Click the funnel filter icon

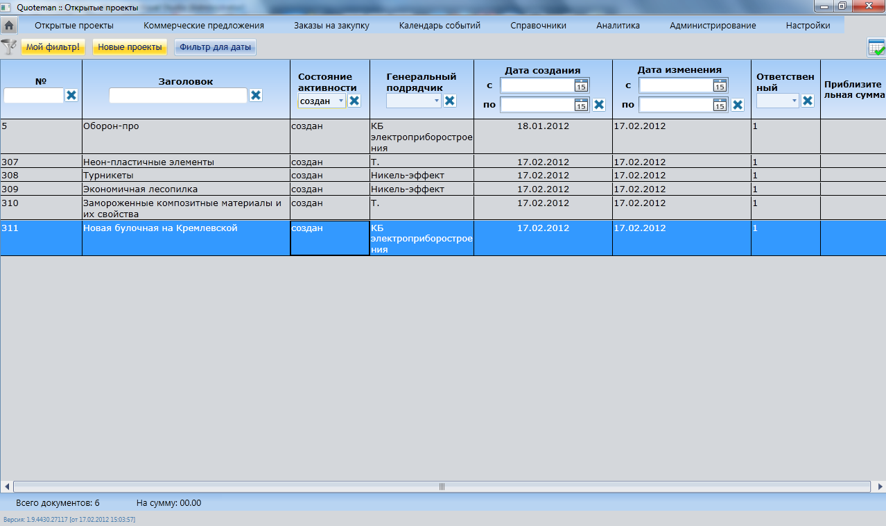click(9, 47)
